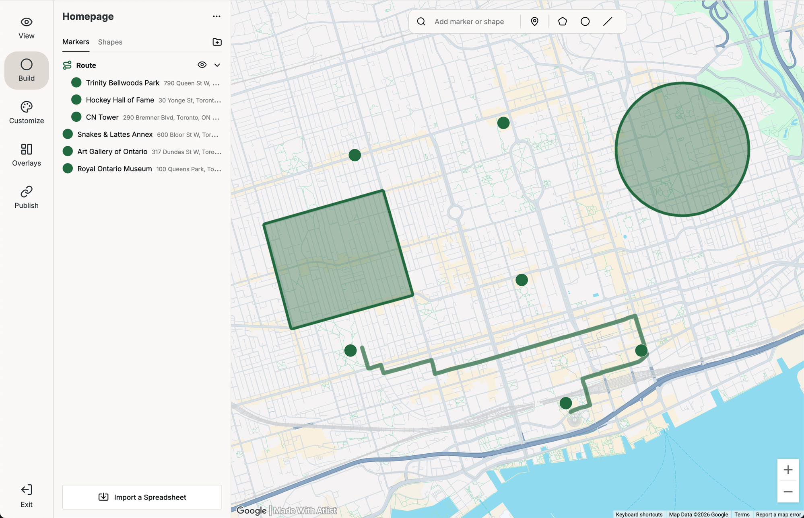The image size is (804, 518).
Task: Select Hockey Hall of Fame list row
Action: (x=142, y=100)
